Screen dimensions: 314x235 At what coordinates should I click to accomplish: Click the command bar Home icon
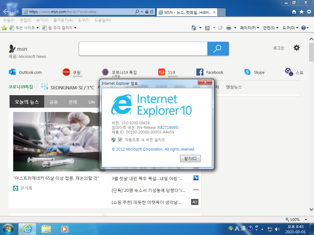coord(194,28)
